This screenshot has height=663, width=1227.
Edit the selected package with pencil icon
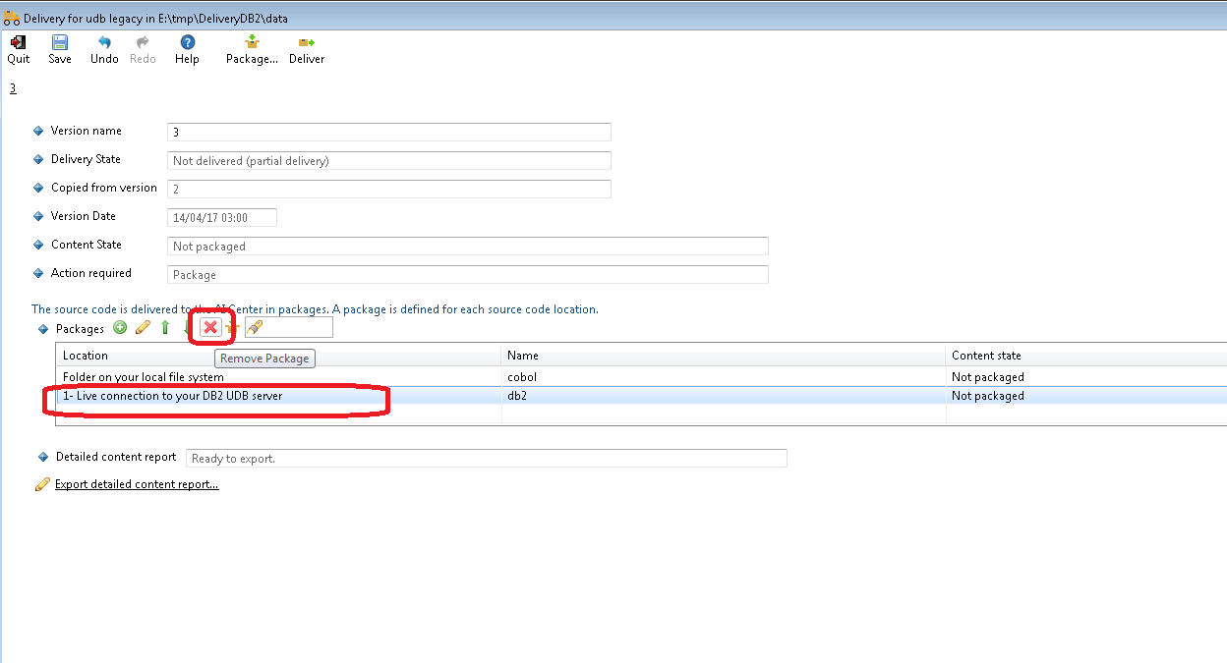point(143,328)
